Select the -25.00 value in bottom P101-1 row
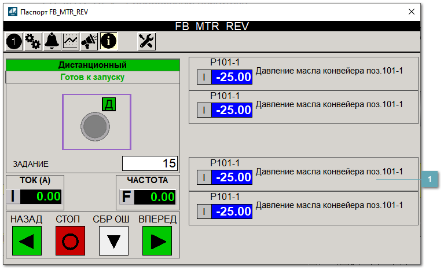This screenshot has height=270, width=444. (233, 211)
